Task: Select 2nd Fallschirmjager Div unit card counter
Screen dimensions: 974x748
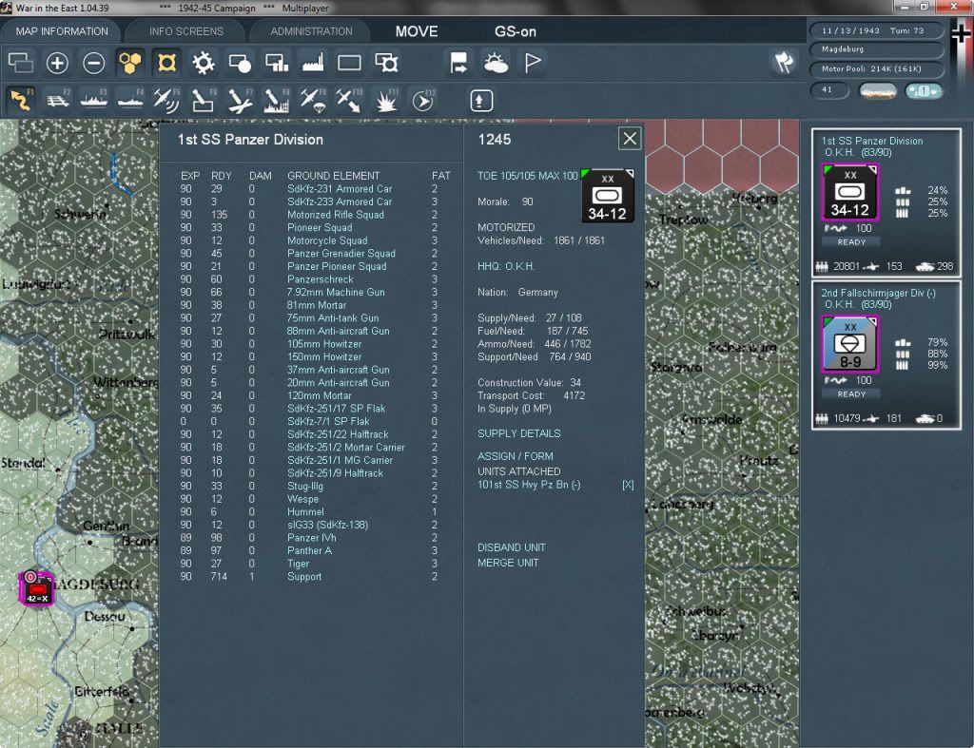Action: click(849, 343)
